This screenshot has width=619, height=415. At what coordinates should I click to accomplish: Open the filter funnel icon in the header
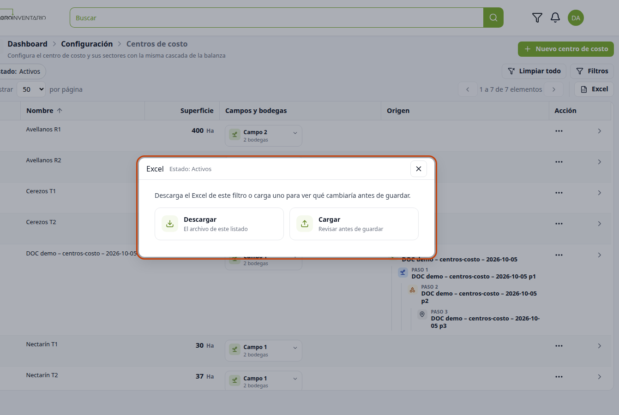coord(537,18)
